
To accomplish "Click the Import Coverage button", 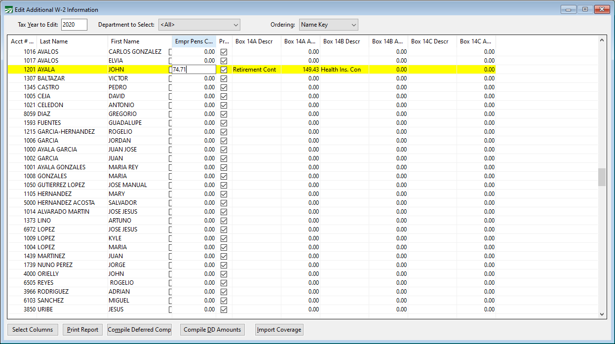I will pyautogui.click(x=279, y=330).
